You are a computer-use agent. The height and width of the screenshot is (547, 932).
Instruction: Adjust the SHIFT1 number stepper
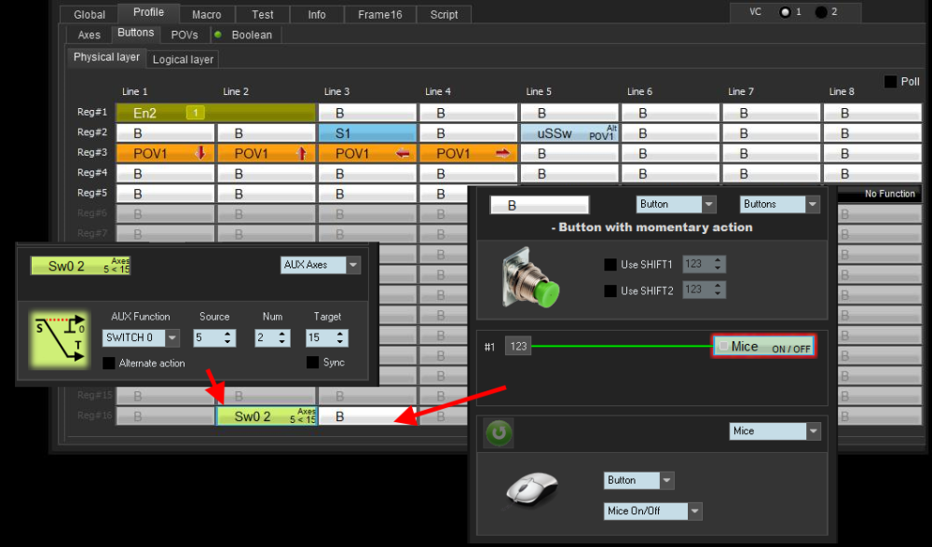point(704,264)
